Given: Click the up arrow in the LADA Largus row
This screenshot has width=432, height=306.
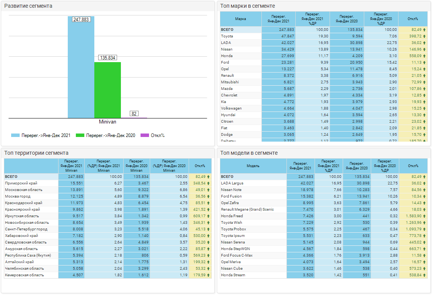Looking at the screenshot, I should [x=424, y=183].
